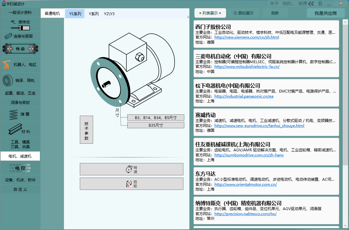Viewport: 349px width, 230px height.
Task: Switch to the Y系列 tab
Action: point(94,14)
